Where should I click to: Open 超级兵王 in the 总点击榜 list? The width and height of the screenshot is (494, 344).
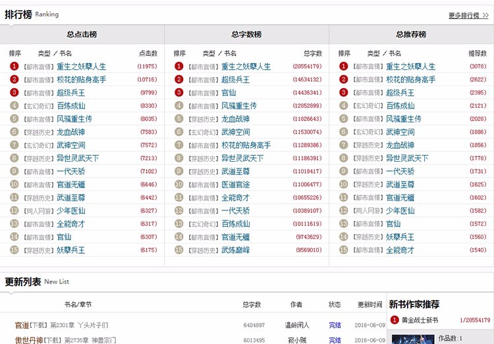(x=71, y=93)
